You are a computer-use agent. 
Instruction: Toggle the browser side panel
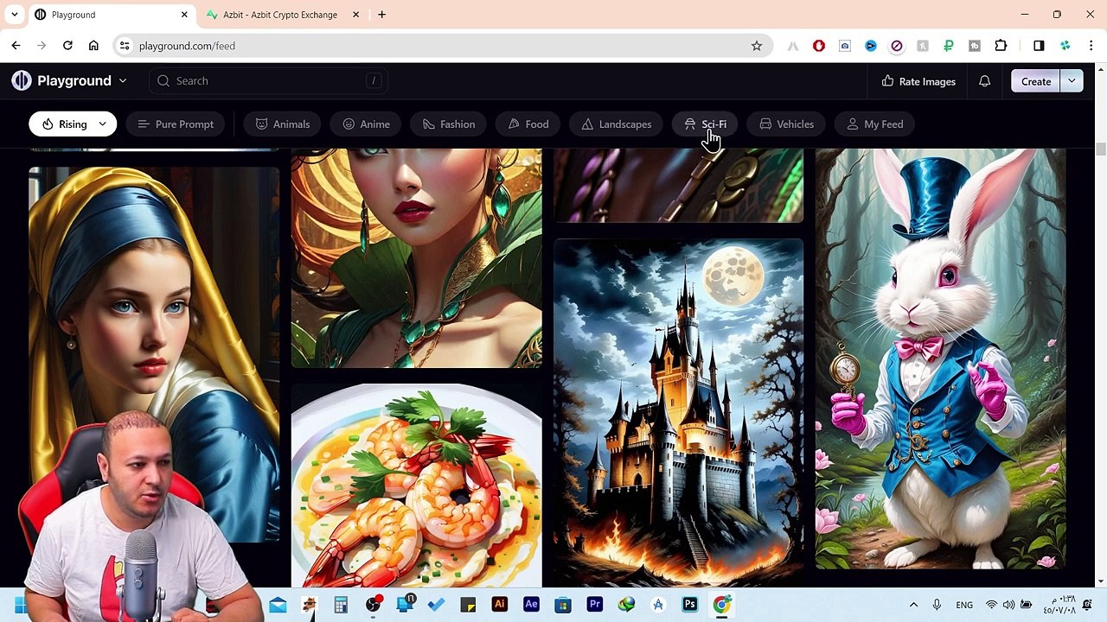click(x=1039, y=46)
